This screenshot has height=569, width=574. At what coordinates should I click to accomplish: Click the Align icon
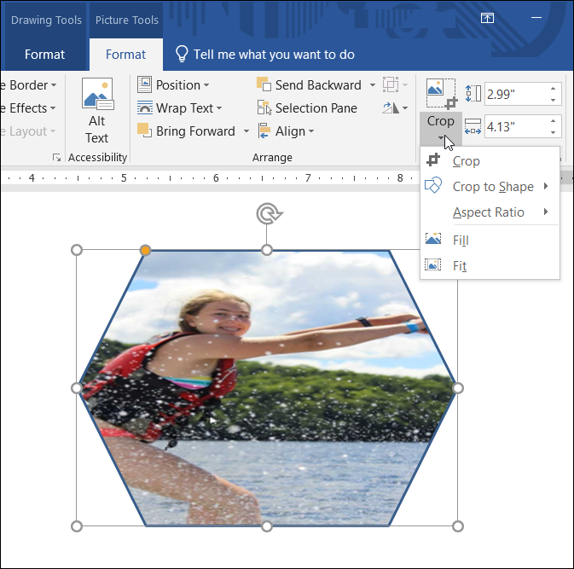click(264, 131)
